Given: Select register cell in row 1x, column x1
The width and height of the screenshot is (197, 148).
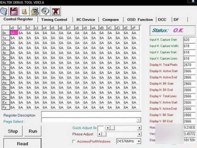Looking at the screenshot, I should (x=22, y=38).
